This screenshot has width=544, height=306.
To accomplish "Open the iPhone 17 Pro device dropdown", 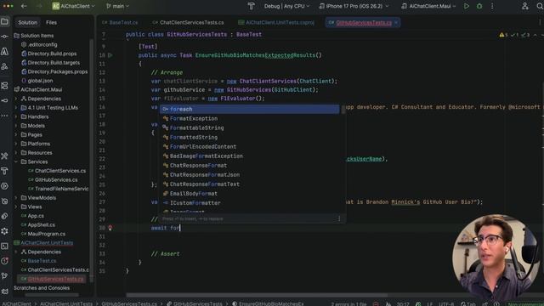I will coord(354,6).
